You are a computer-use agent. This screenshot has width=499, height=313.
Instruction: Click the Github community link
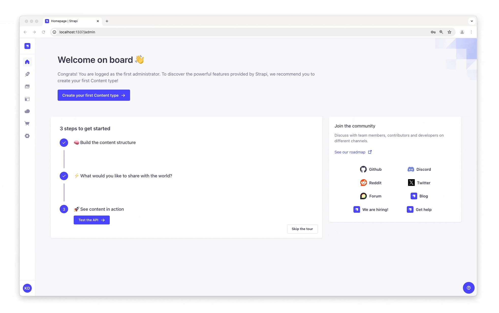371,169
